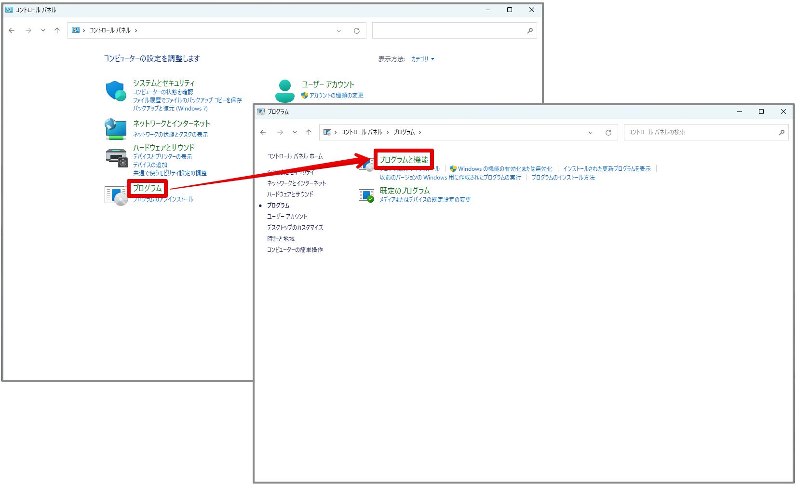Viewport: 797px width, 485px height.
Task: Click the コントロール パネルの検索 search field
Action: point(701,132)
